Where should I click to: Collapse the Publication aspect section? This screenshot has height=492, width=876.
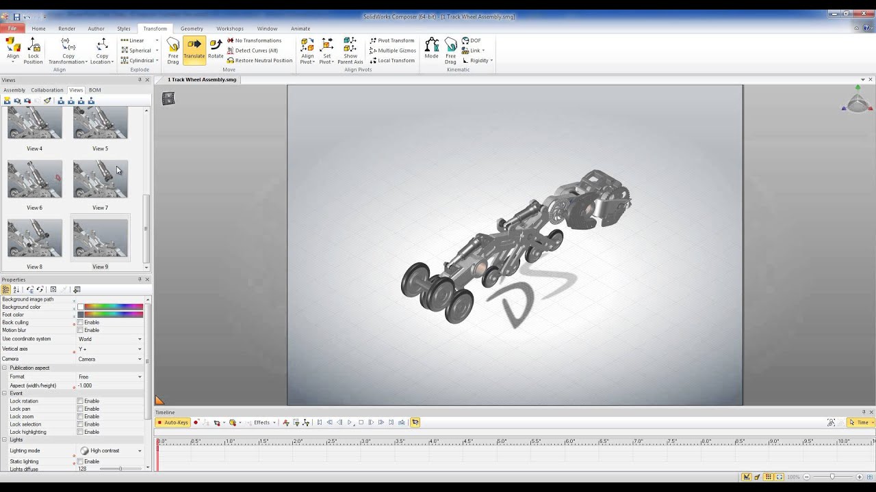[5, 368]
